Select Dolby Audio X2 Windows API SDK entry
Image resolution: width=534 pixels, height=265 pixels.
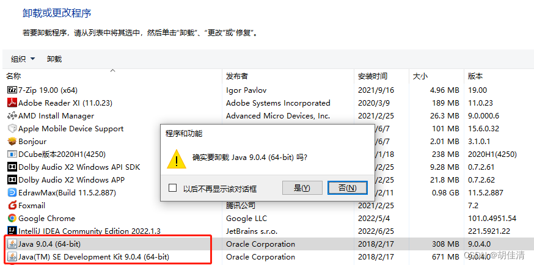[x=79, y=167]
